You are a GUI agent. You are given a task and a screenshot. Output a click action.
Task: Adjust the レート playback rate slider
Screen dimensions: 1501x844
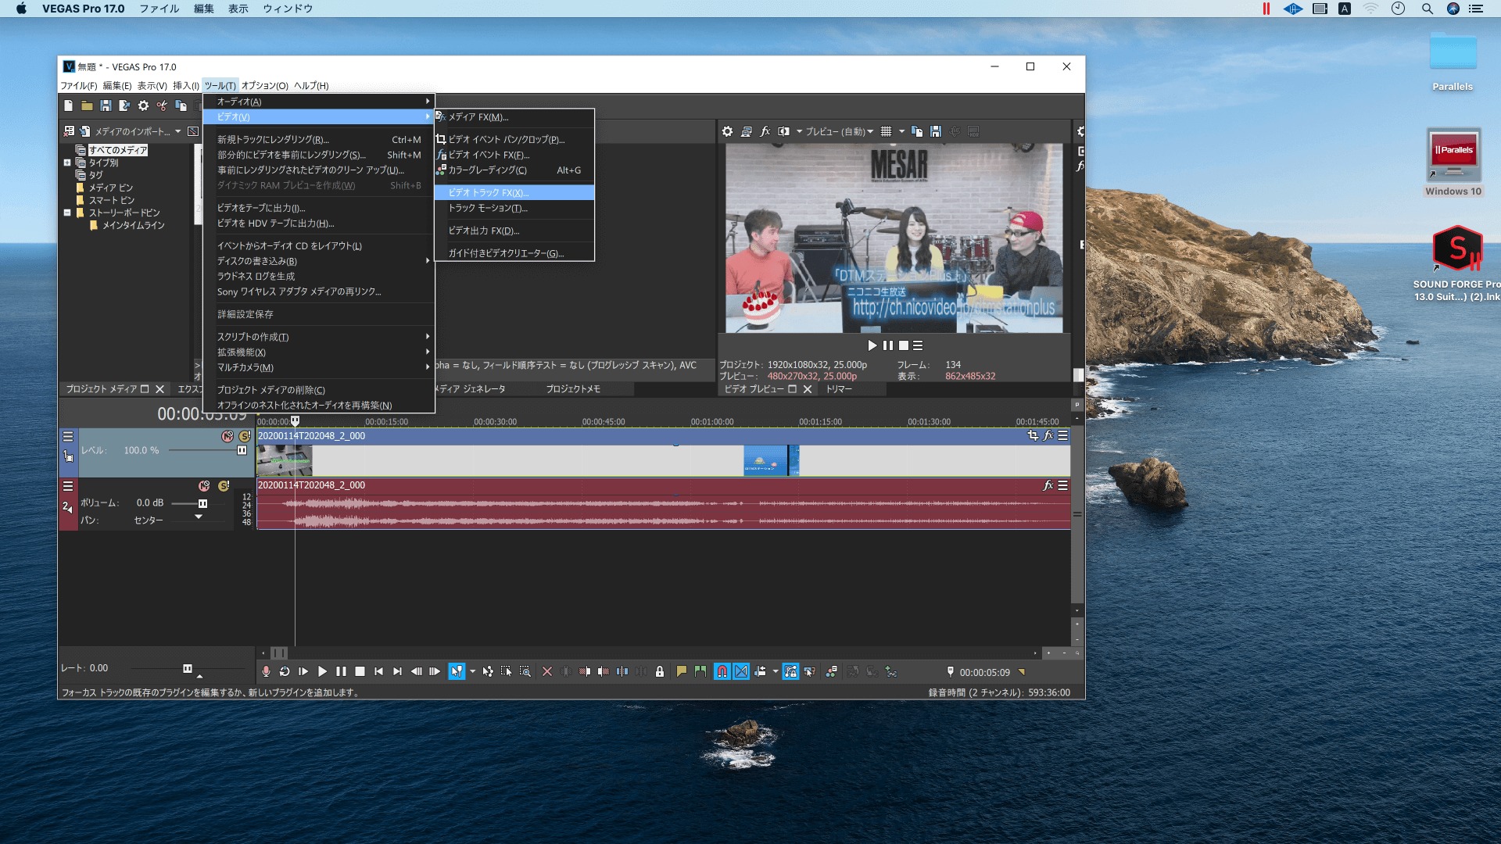[188, 668]
